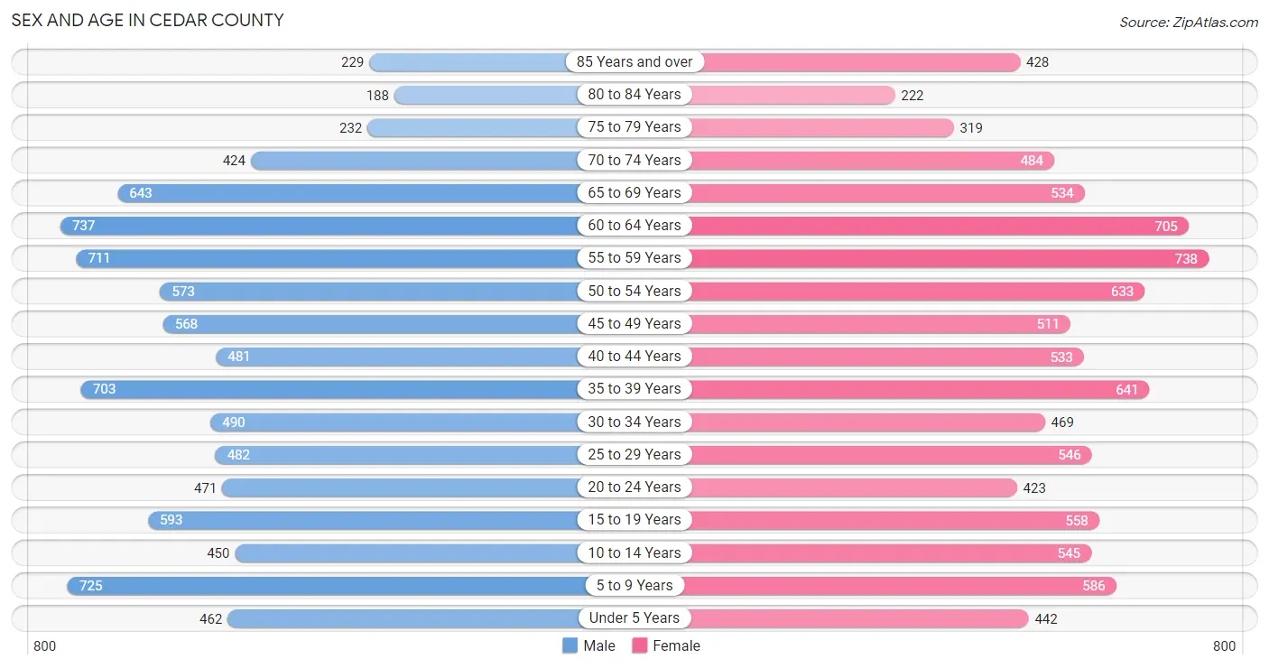Select the 5 to 9 Years label
This screenshot has height=668, width=1269.
coord(634,585)
